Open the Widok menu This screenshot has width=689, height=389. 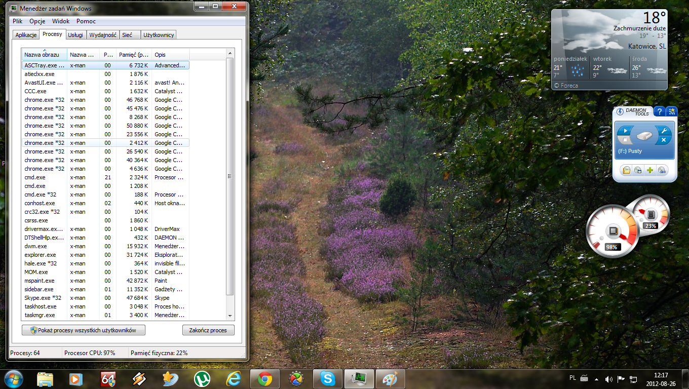pos(61,21)
